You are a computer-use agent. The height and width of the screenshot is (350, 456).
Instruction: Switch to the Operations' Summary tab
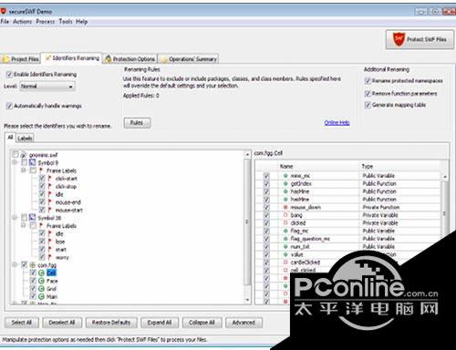pyautogui.click(x=189, y=59)
